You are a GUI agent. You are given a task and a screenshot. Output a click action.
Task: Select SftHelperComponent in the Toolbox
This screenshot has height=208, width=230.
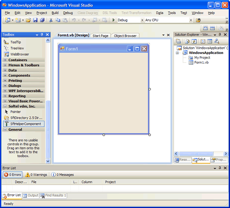(23, 124)
